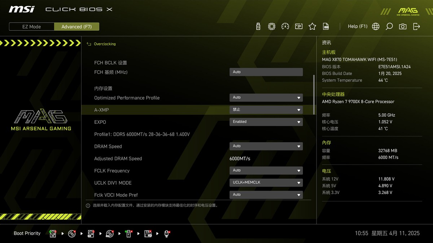Switch to Advanced (F7) tab
The image size is (433, 243).
point(76,27)
